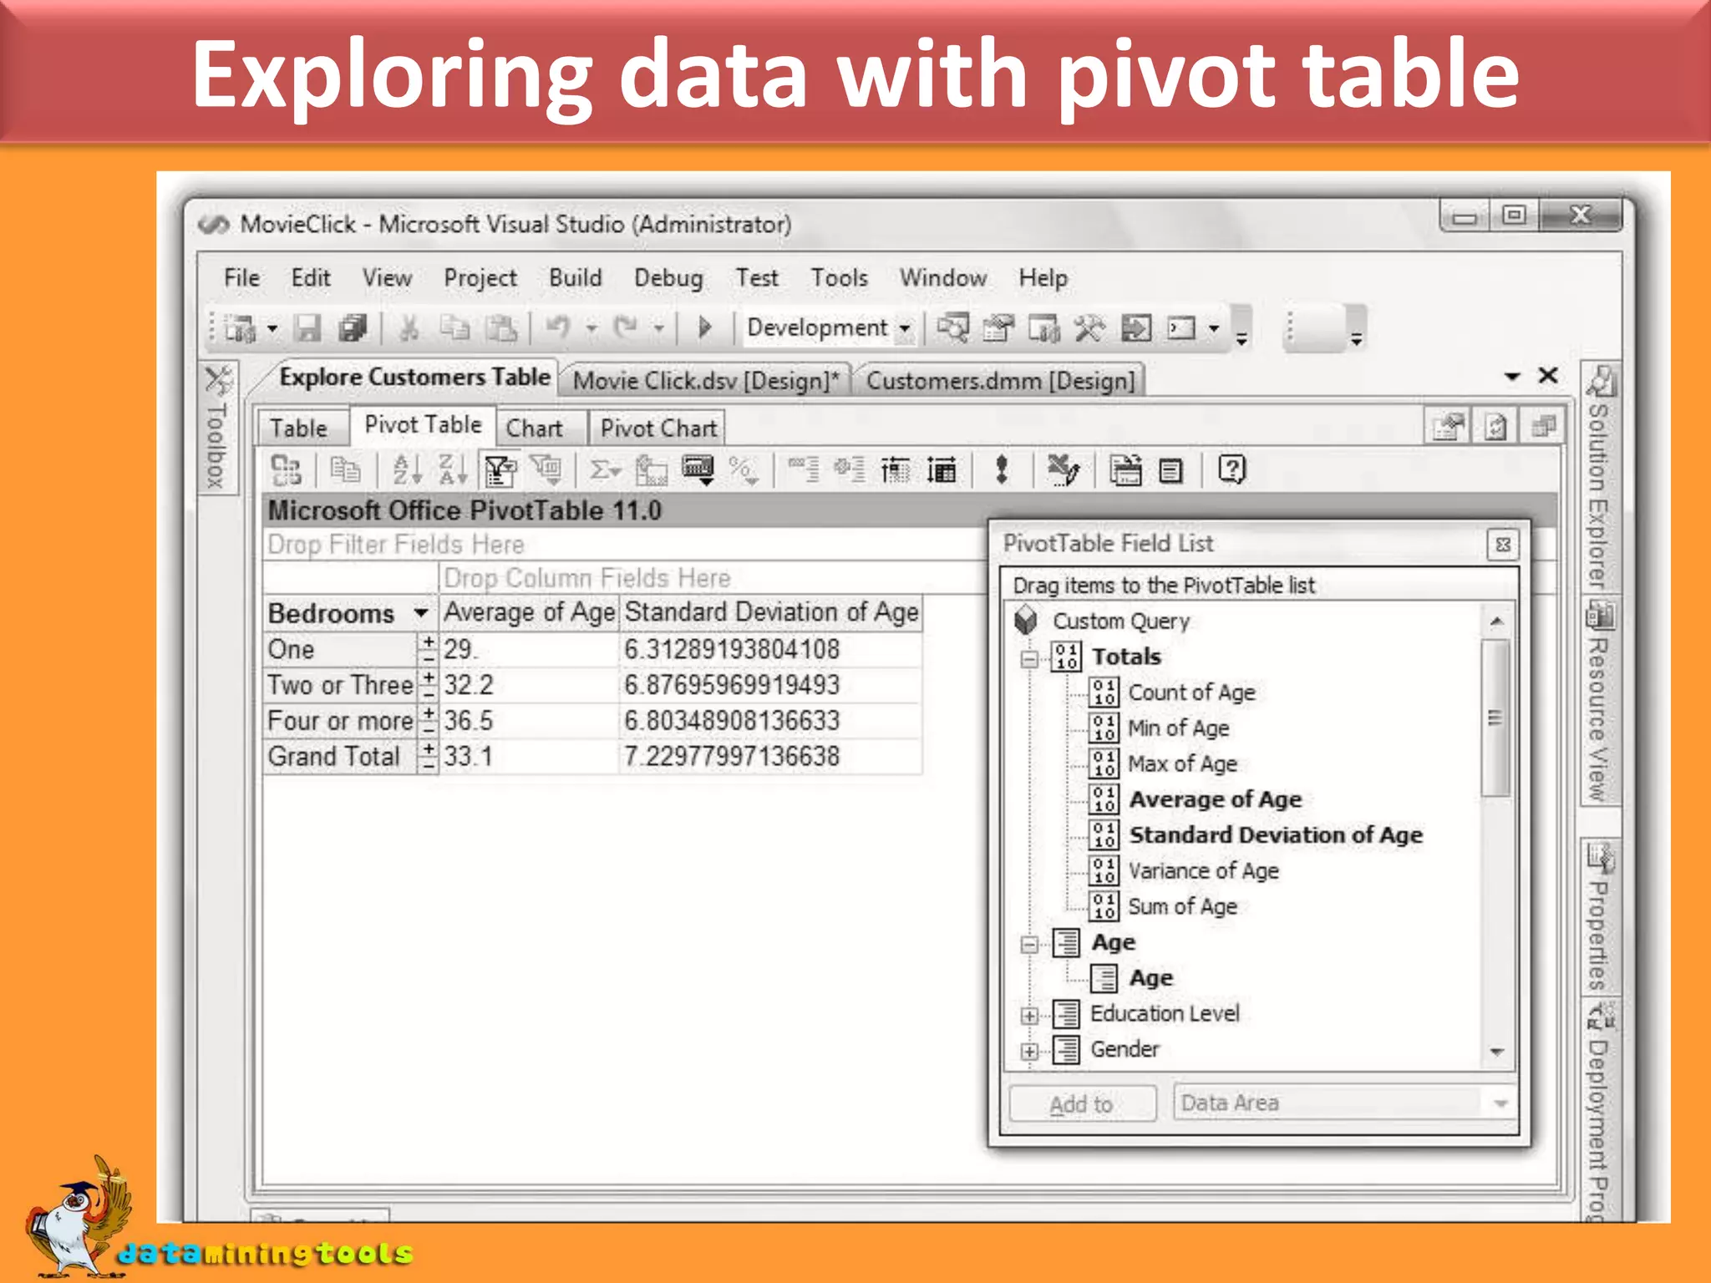The height and width of the screenshot is (1283, 1711).
Task: Click the Export to Excel icon
Action: (x=1064, y=470)
